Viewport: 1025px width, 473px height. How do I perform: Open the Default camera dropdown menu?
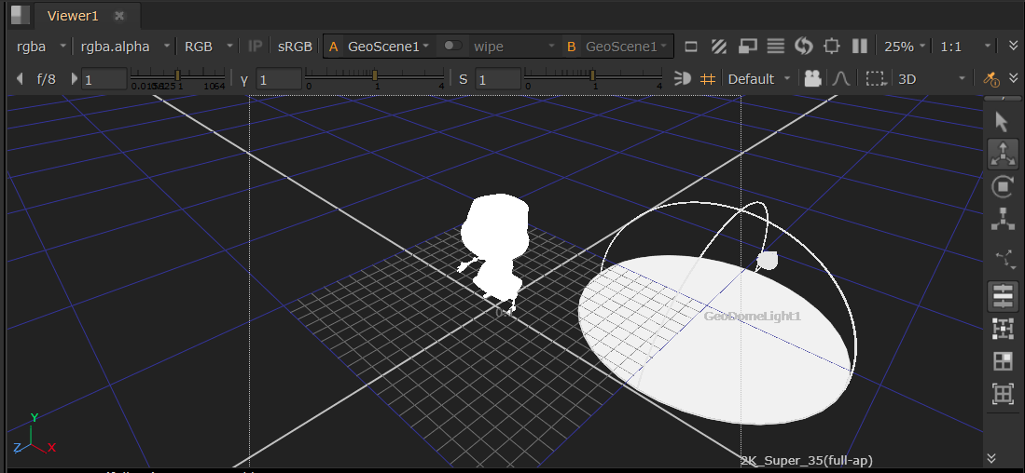[759, 79]
